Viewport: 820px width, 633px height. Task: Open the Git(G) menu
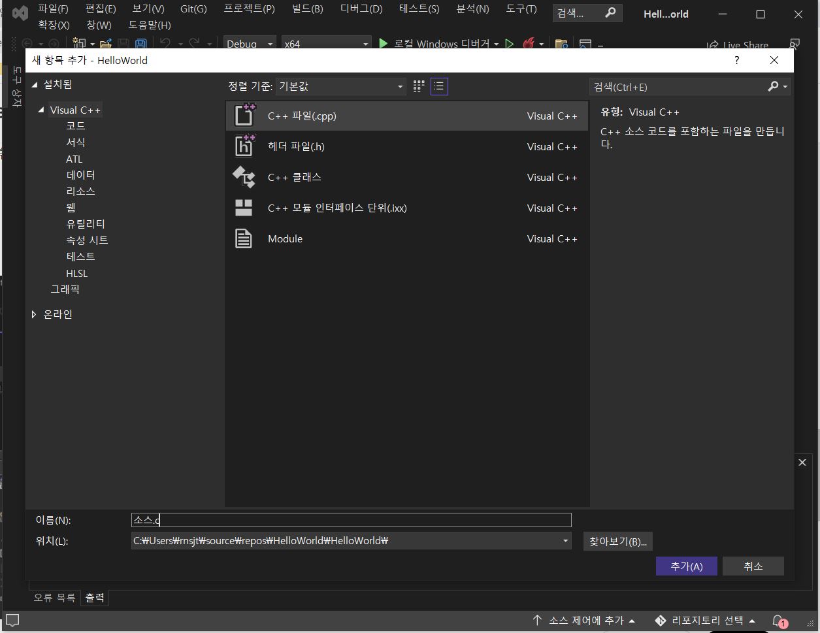click(x=193, y=8)
